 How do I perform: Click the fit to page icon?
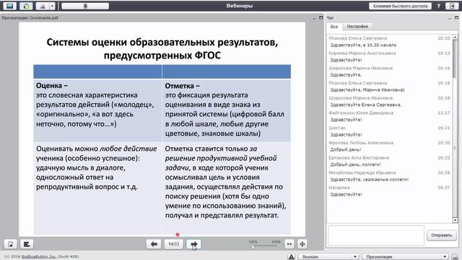pyautogui.click(x=302, y=244)
